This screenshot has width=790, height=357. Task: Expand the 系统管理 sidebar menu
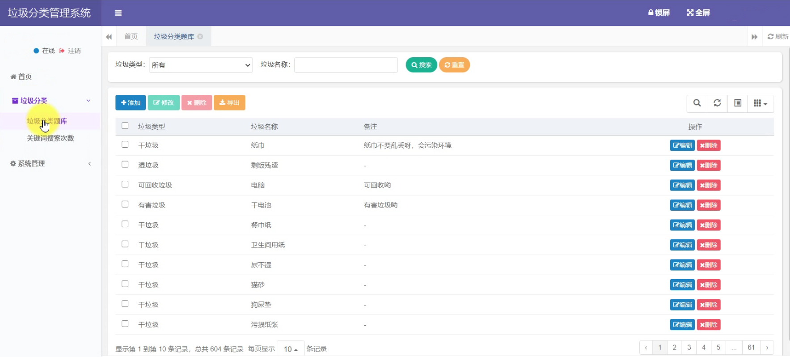[51, 164]
